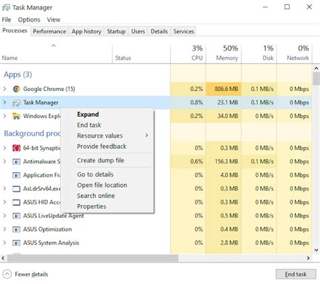Expand the ASUS System Analysis process
Screen dimensions: 320x284
click(5, 243)
